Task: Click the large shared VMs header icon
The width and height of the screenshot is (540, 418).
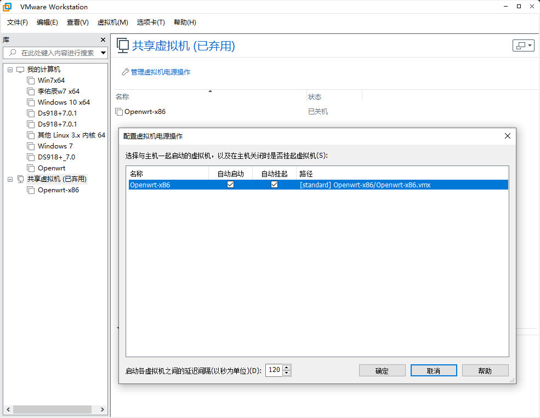Action: pos(123,46)
